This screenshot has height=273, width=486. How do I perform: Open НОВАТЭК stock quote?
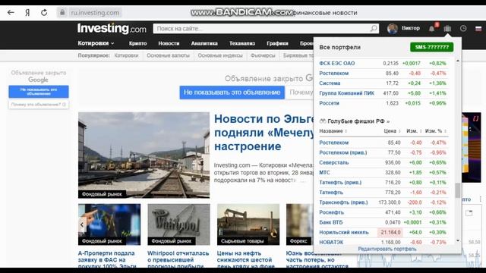coord(331,242)
